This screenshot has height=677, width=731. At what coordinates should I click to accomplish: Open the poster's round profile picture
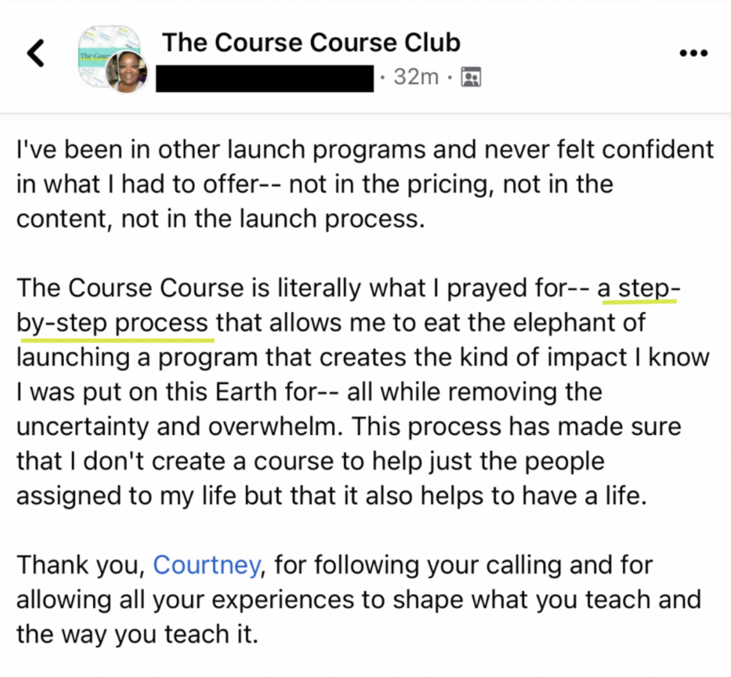[127, 72]
